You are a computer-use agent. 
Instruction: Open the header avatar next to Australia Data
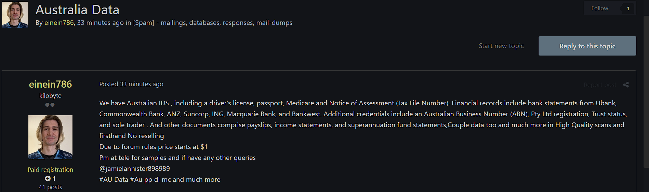15,15
